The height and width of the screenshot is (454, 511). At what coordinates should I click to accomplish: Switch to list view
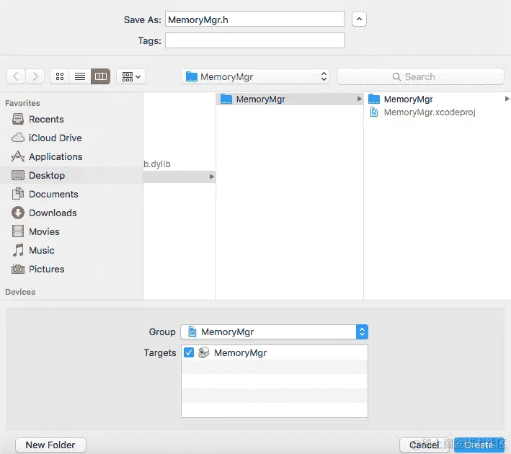80,76
